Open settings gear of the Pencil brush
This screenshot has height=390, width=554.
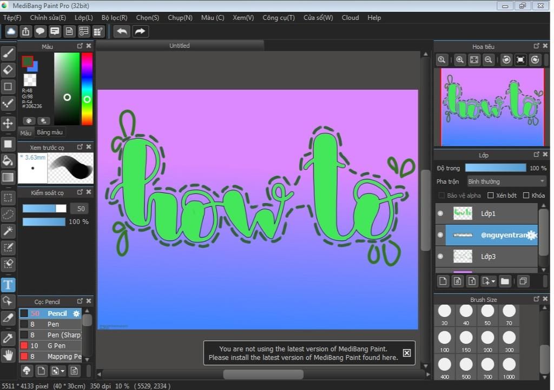(x=76, y=313)
